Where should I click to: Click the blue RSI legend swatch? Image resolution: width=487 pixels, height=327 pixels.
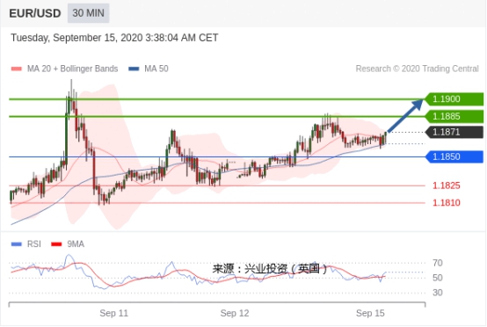click(x=17, y=244)
